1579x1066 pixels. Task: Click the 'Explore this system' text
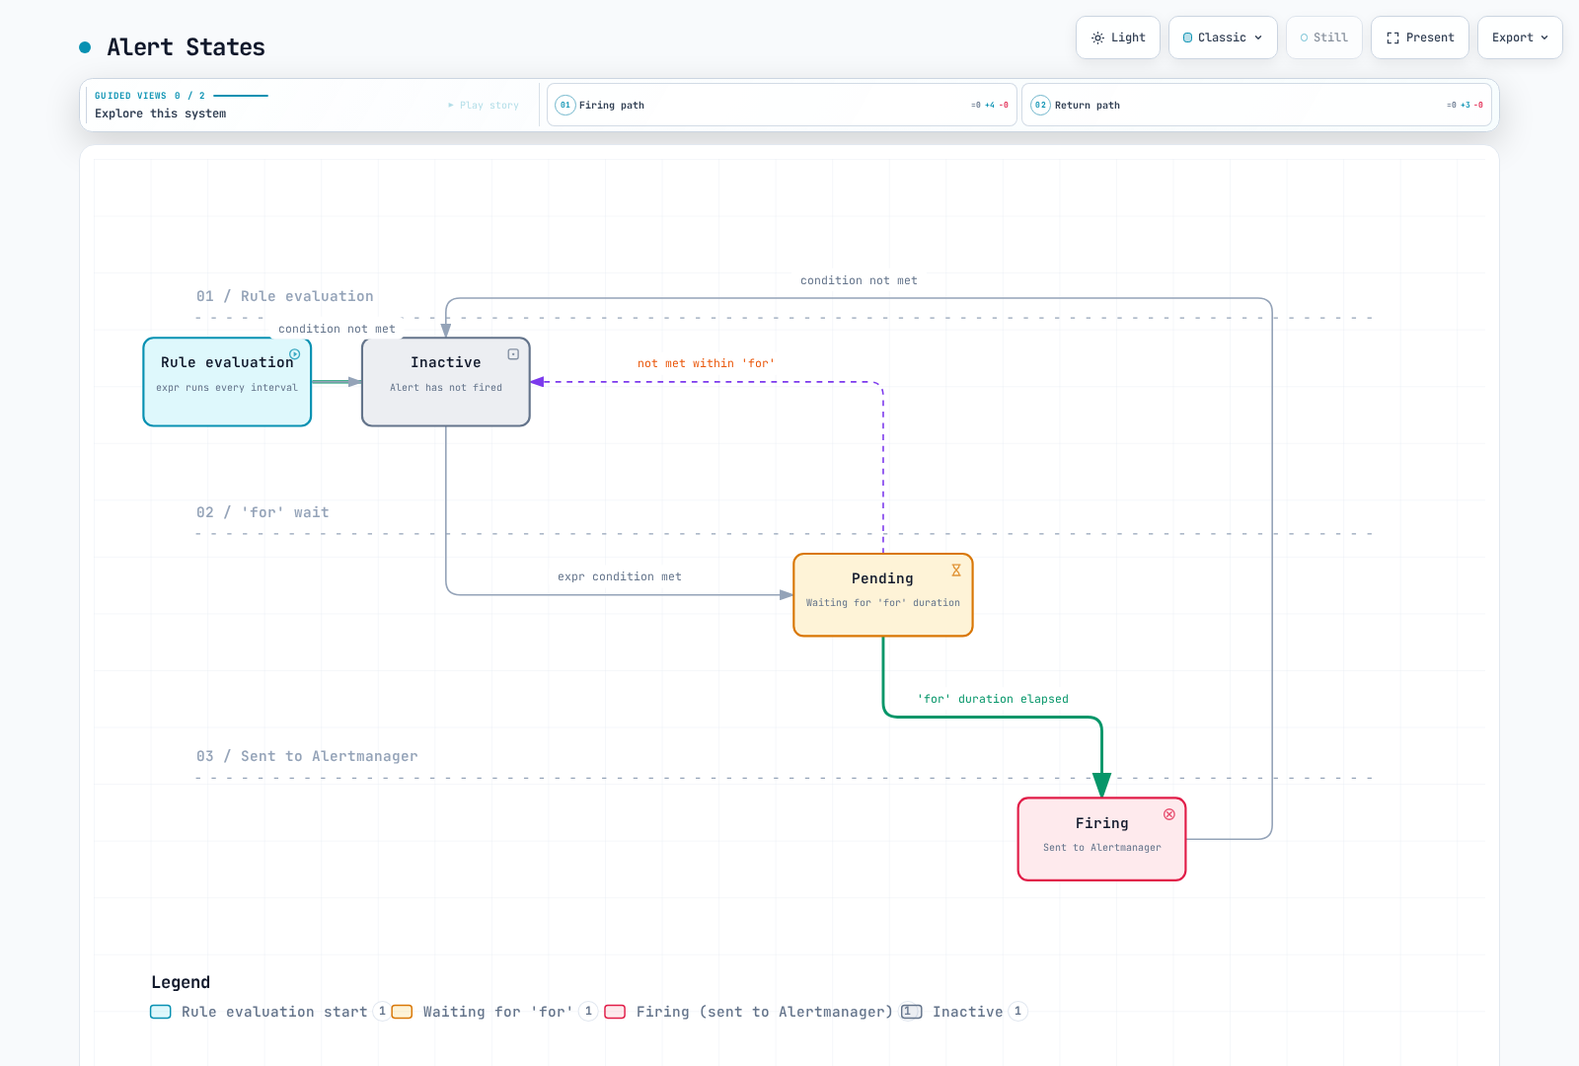[161, 114]
